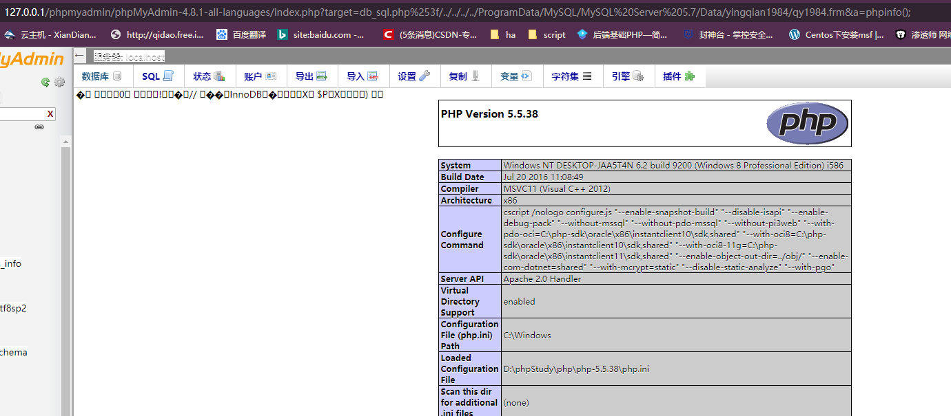Click the server localhost breadcrumb link
The height and width of the screenshot is (416, 951).
pyautogui.click(x=130, y=56)
